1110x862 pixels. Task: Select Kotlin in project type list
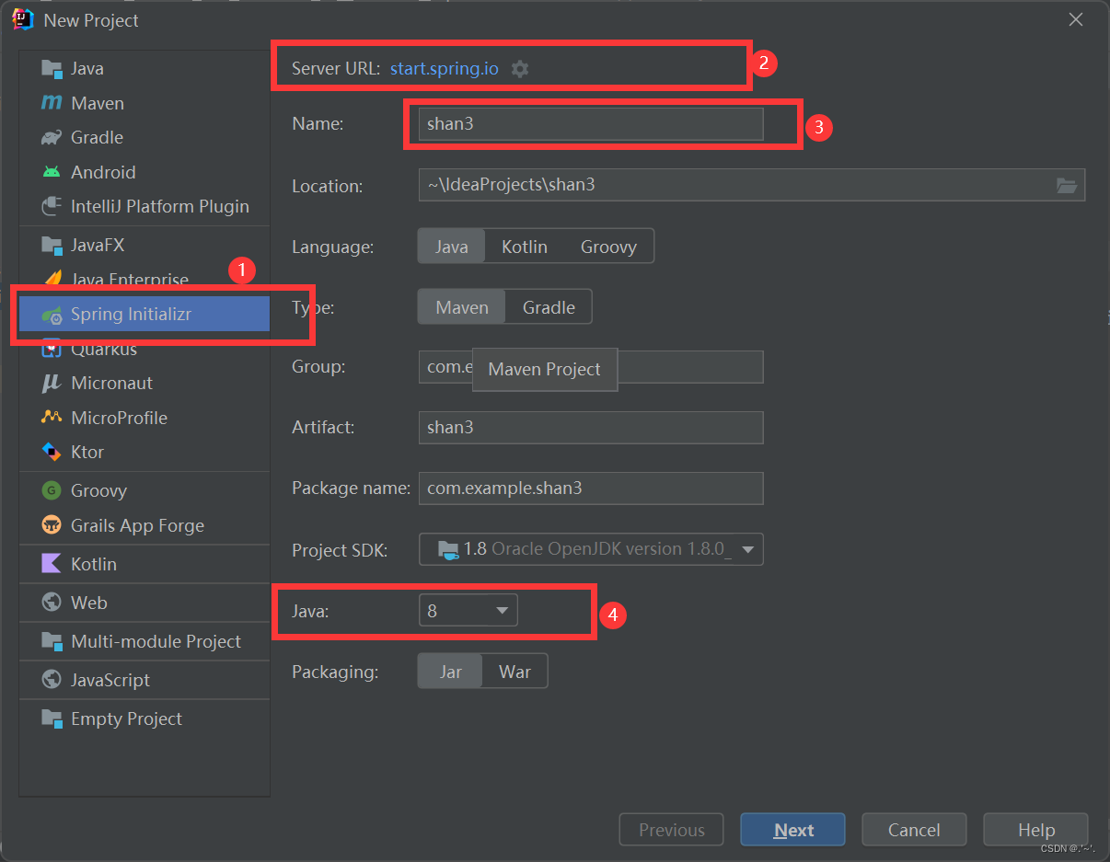(145, 564)
